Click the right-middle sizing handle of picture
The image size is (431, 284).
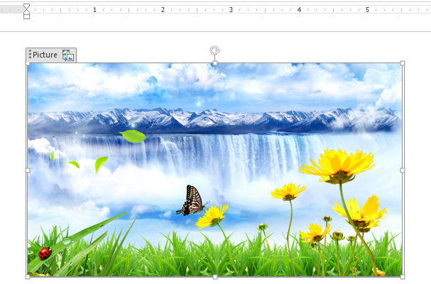403,170
